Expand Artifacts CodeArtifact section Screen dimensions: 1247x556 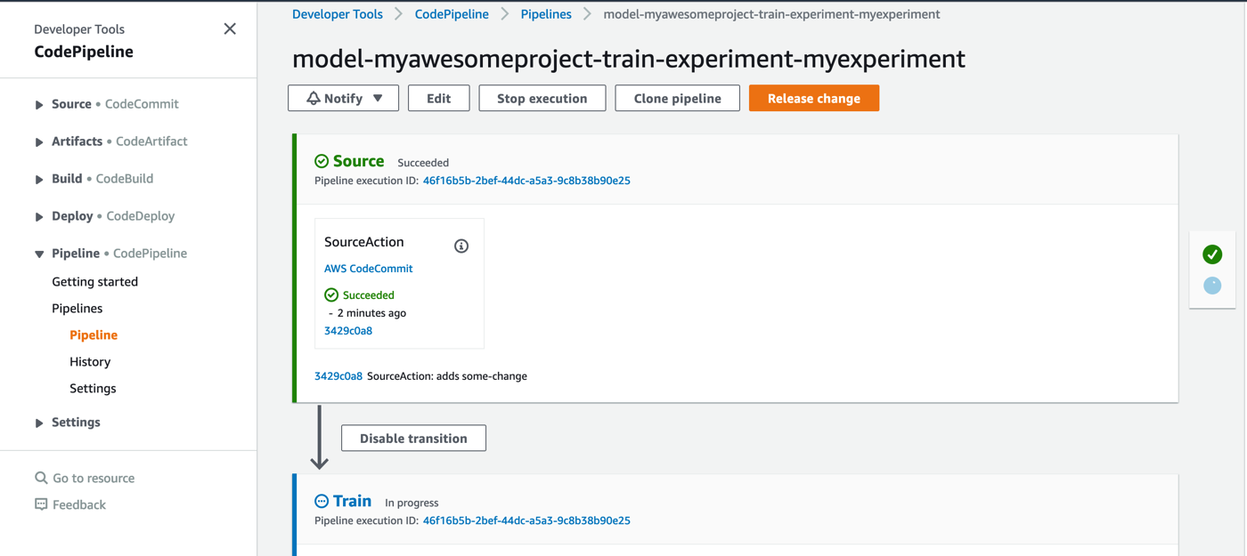click(x=39, y=142)
